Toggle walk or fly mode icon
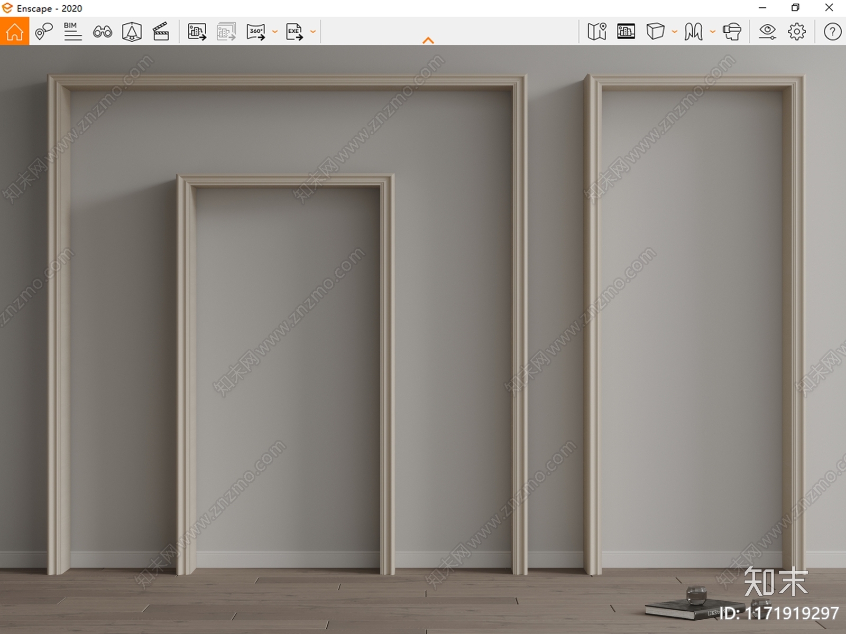 point(693,32)
